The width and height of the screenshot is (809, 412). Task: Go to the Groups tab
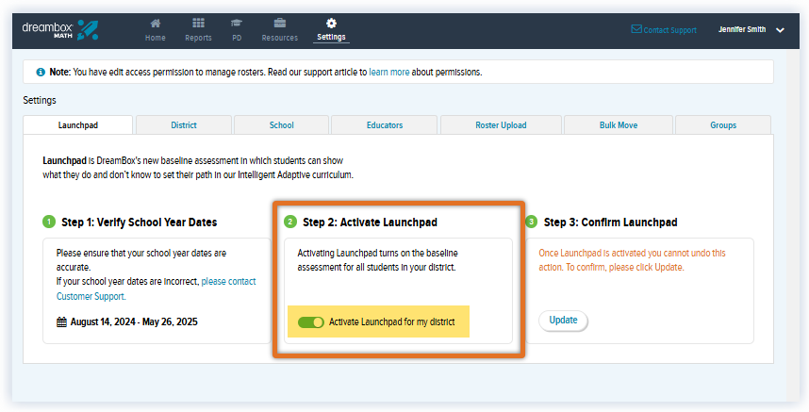723,124
